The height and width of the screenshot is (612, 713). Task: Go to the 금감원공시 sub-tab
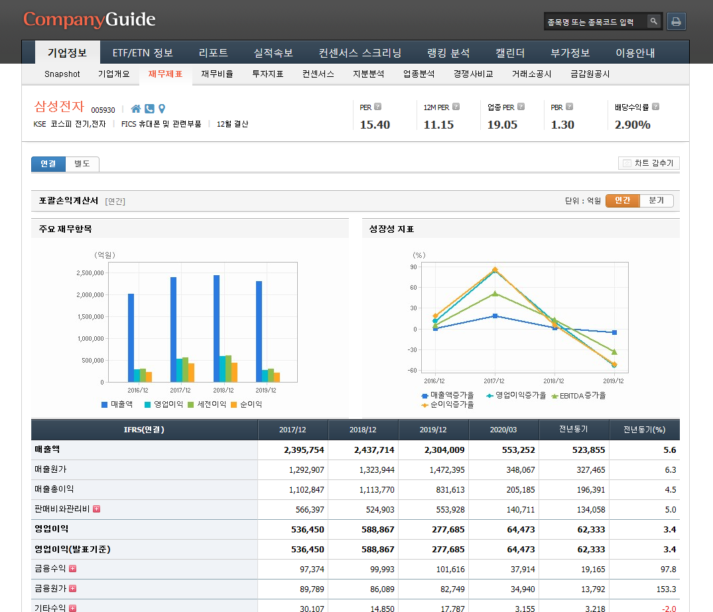(x=590, y=74)
